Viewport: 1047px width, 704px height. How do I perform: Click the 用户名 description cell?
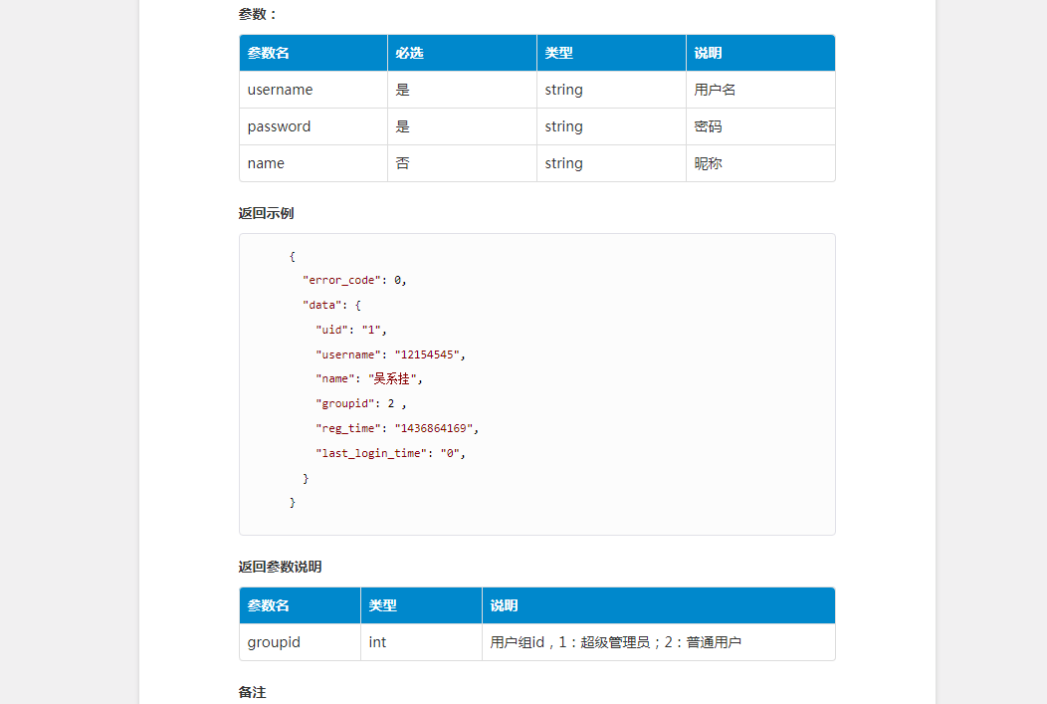pos(708,90)
